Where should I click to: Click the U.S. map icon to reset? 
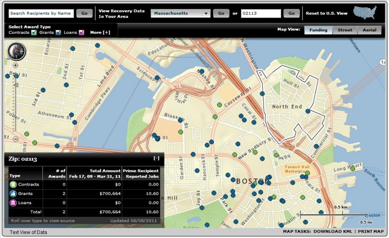click(x=365, y=12)
